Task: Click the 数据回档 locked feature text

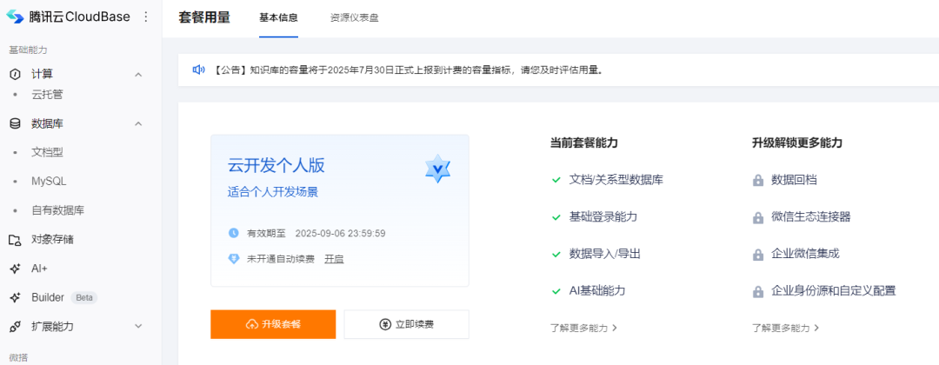Action: coord(794,180)
